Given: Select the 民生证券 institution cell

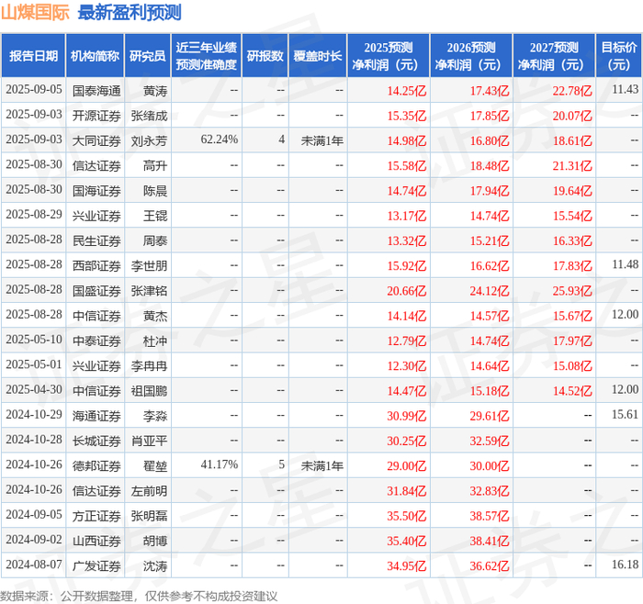Looking at the screenshot, I should coord(96,240).
